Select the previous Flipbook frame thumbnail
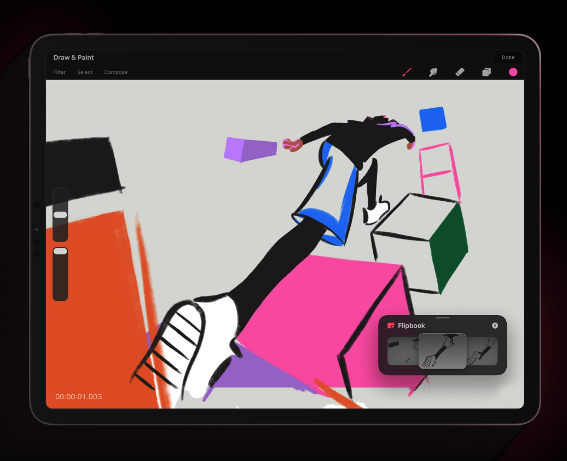Screen dimensions: 567x461 point(403,351)
